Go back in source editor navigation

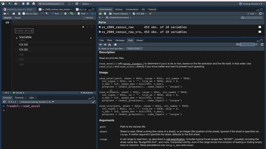pyautogui.click(x=5, y=14)
